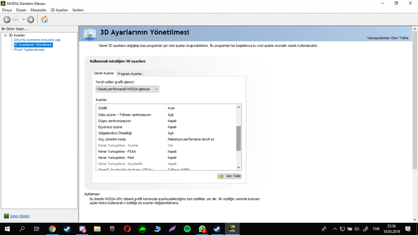
Task: Open Spotify from the taskbar
Action: point(187,229)
